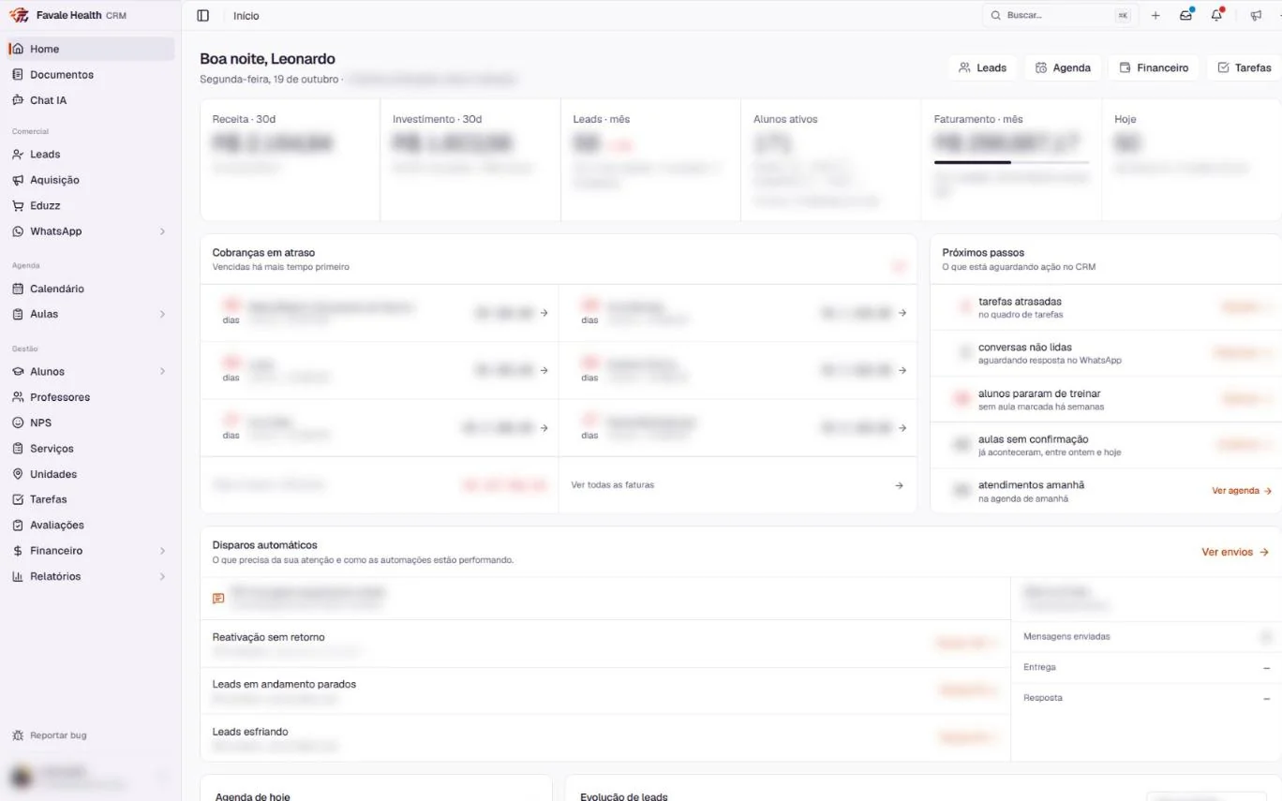Viewport: 1282px width, 801px height.
Task: Click the Chat IA sidebar icon
Action: point(18,100)
